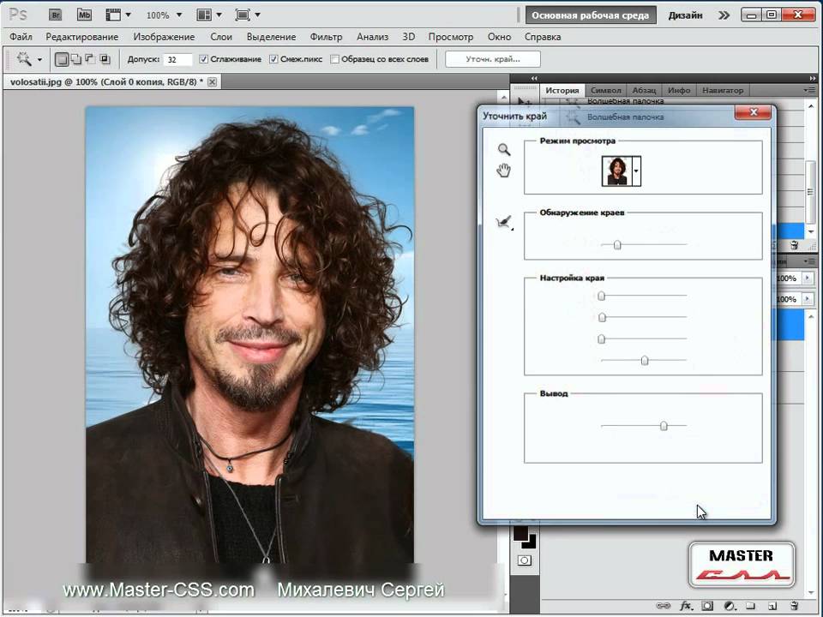The width and height of the screenshot is (823, 617).
Task: Click the Обнаружение краев radius slider handle
Action: pyautogui.click(x=618, y=244)
